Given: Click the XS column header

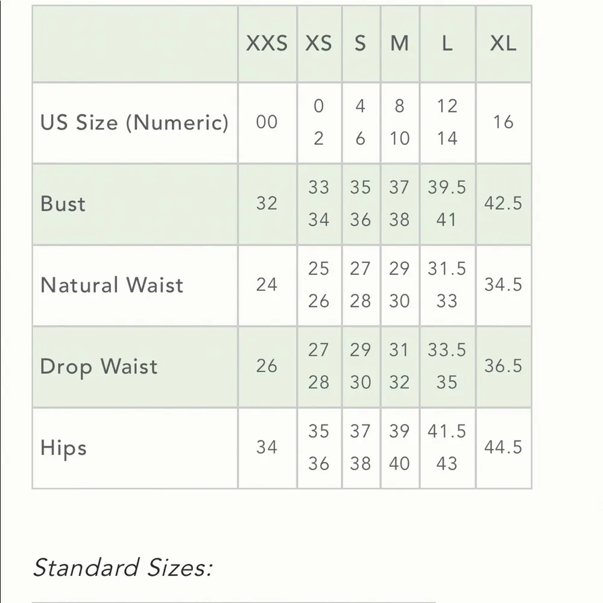Looking at the screenshot, I should coord(319,43).
